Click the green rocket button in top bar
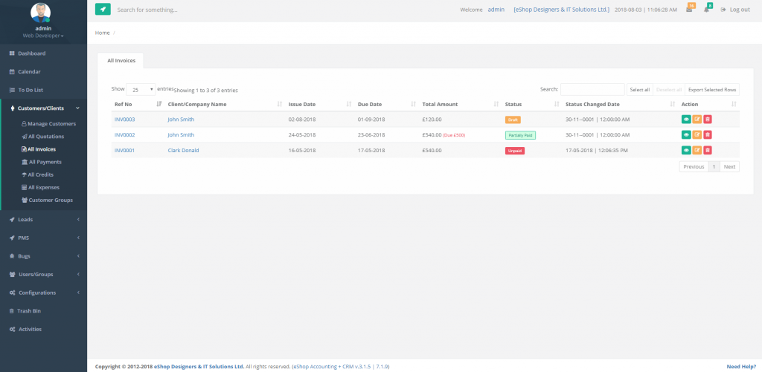 103,10
